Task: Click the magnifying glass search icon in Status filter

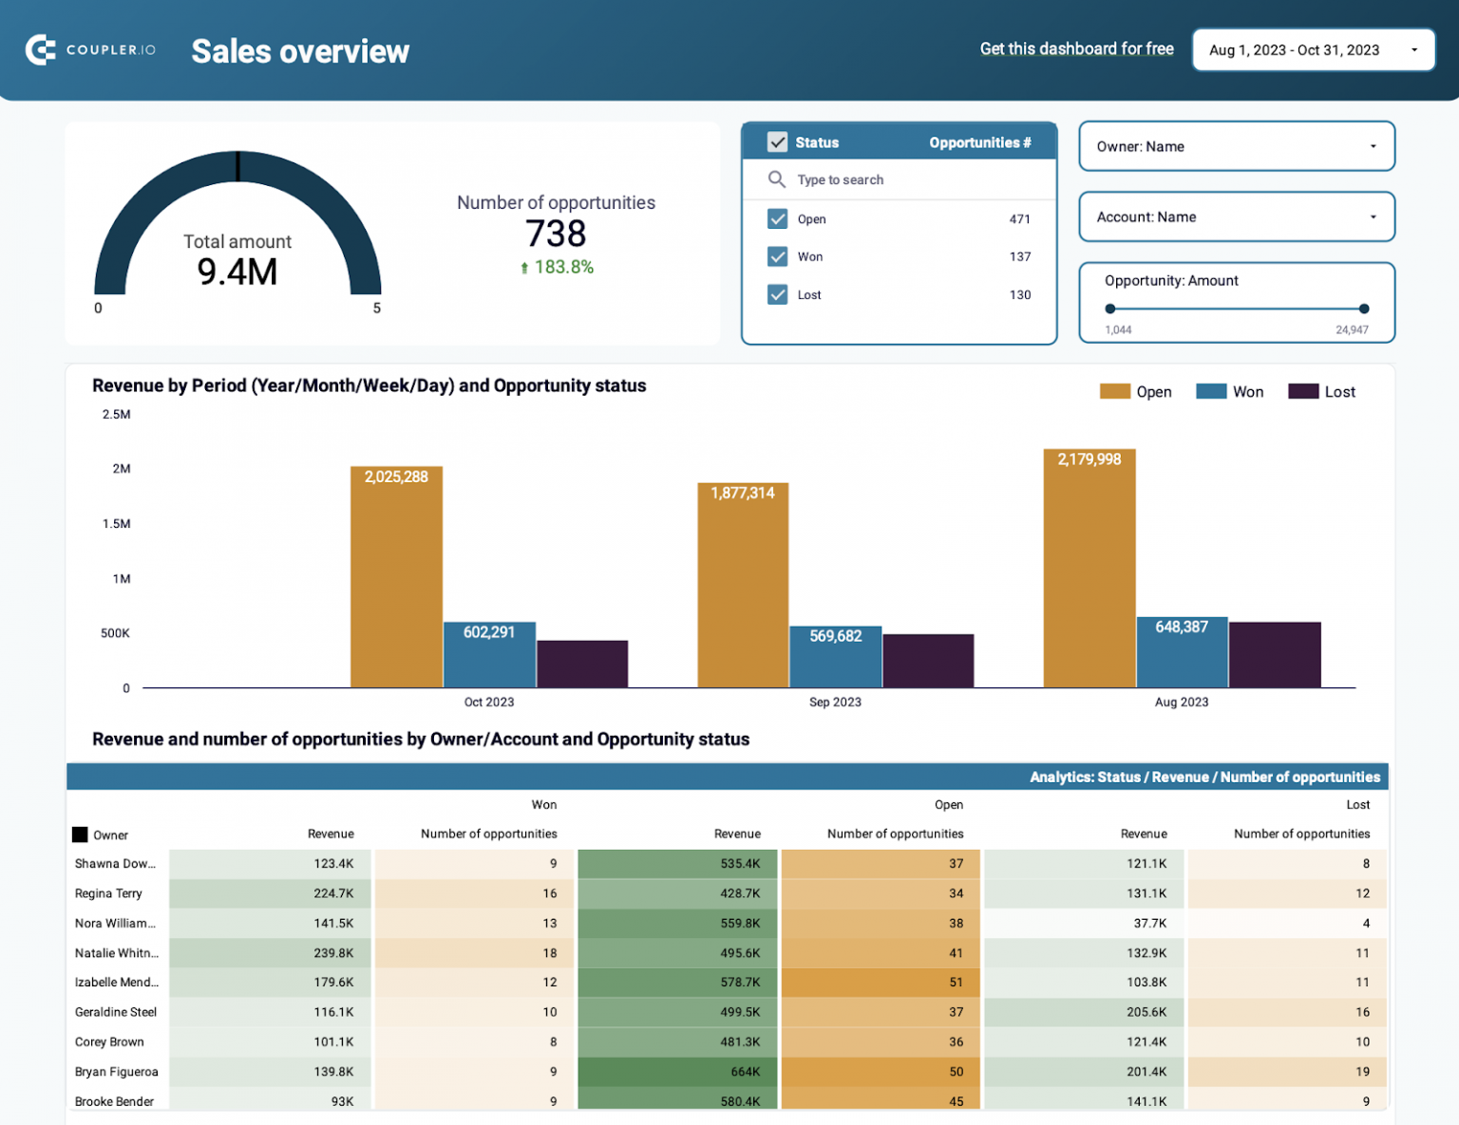Action: click(777, 179)
